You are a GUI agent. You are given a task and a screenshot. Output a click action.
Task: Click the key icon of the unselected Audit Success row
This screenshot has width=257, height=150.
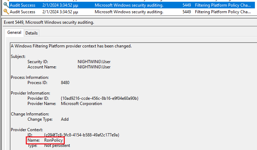[x=6, y=12]
